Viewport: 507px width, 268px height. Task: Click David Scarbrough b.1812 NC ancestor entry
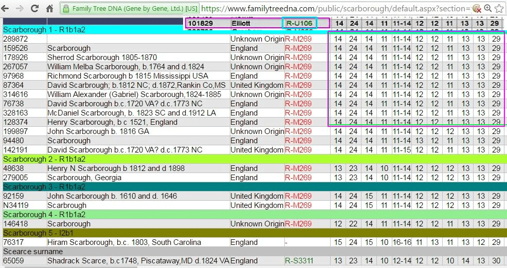pyautogui.click(x=136, y=85)
